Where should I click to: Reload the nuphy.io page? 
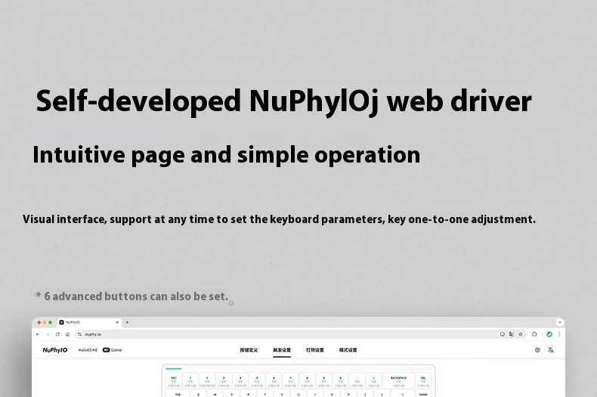coord(57,334)
